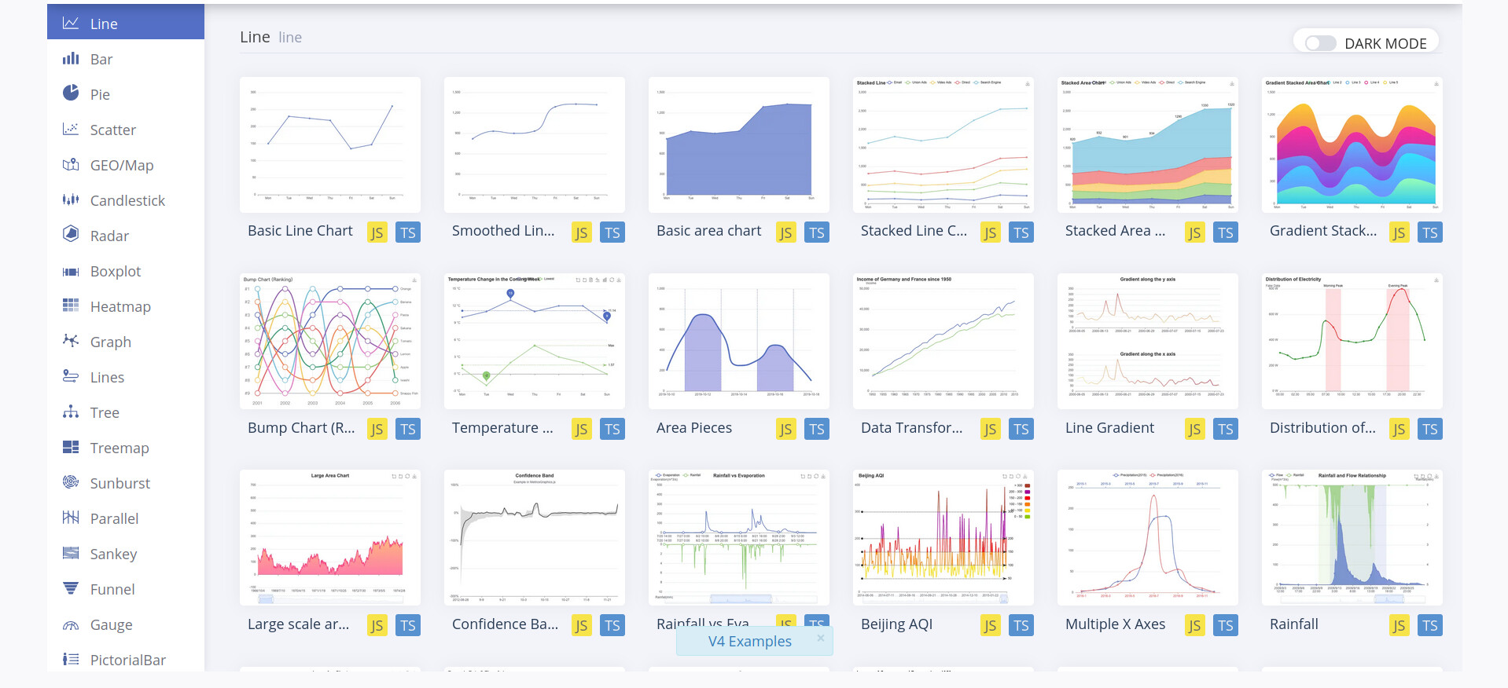Screen dimensions: 1508x688
Task: Open the TS version of Stacked Line Chart
Action: tap(1021, 232)
